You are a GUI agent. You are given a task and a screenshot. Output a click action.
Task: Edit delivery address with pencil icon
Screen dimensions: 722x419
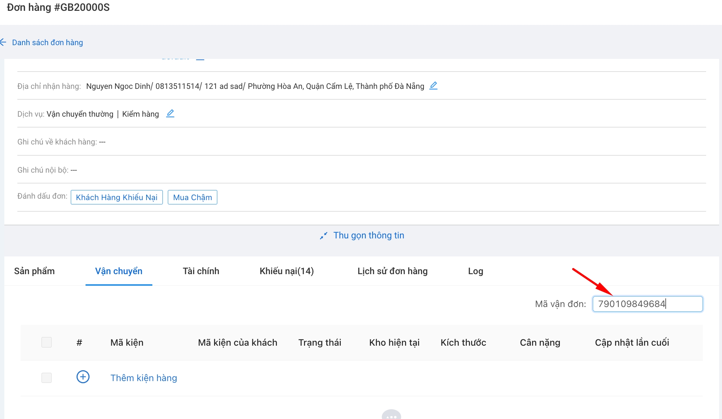[x=433, y=86]
